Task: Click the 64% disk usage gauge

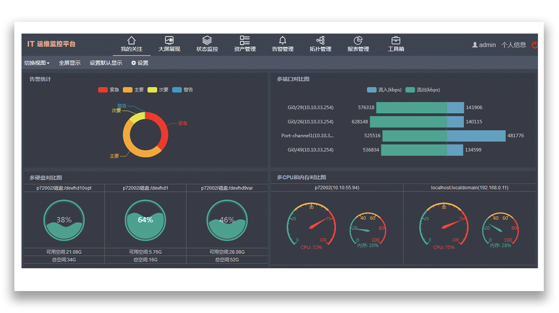Action: (x=145, y=220)
